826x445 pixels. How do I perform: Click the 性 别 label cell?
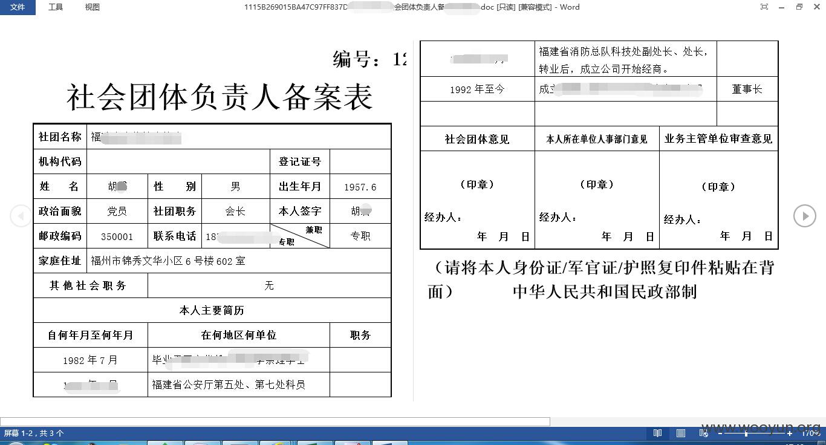[x=175, y=186]
